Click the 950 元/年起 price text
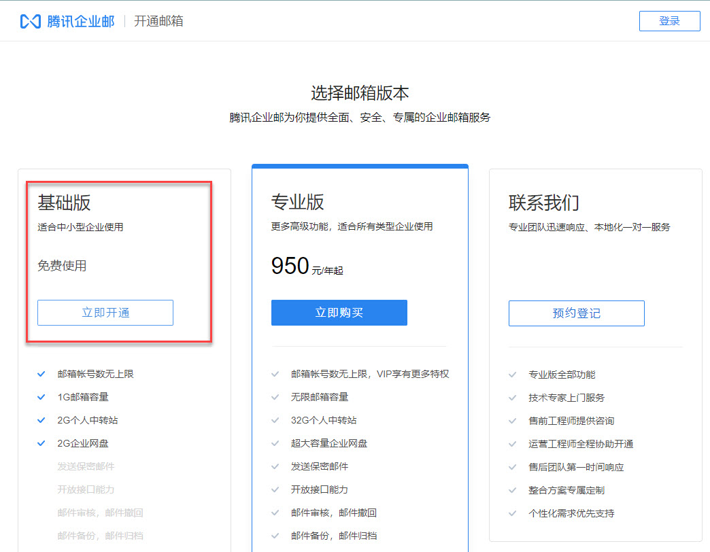 [x=307, y=266]
